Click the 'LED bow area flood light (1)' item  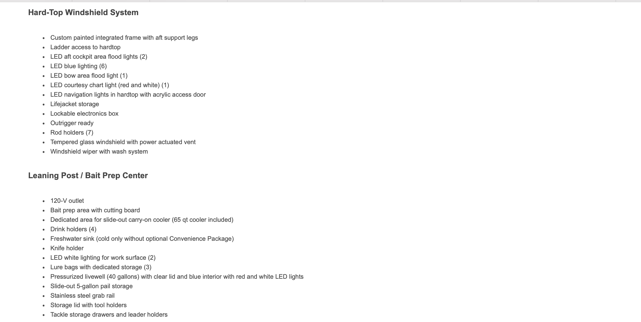(x=89, y=76)
